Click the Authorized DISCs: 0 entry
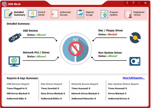Viewport: 151px width, 108px height. point(51,99)
